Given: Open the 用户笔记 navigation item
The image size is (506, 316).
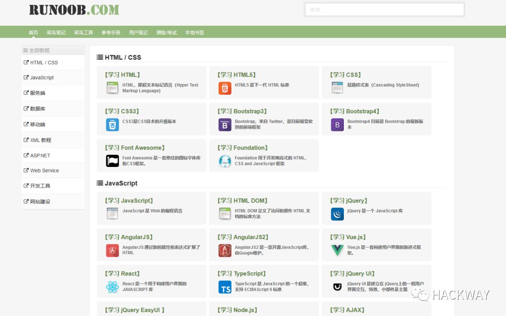Looking at the screenshot, I should click(138, 32).
